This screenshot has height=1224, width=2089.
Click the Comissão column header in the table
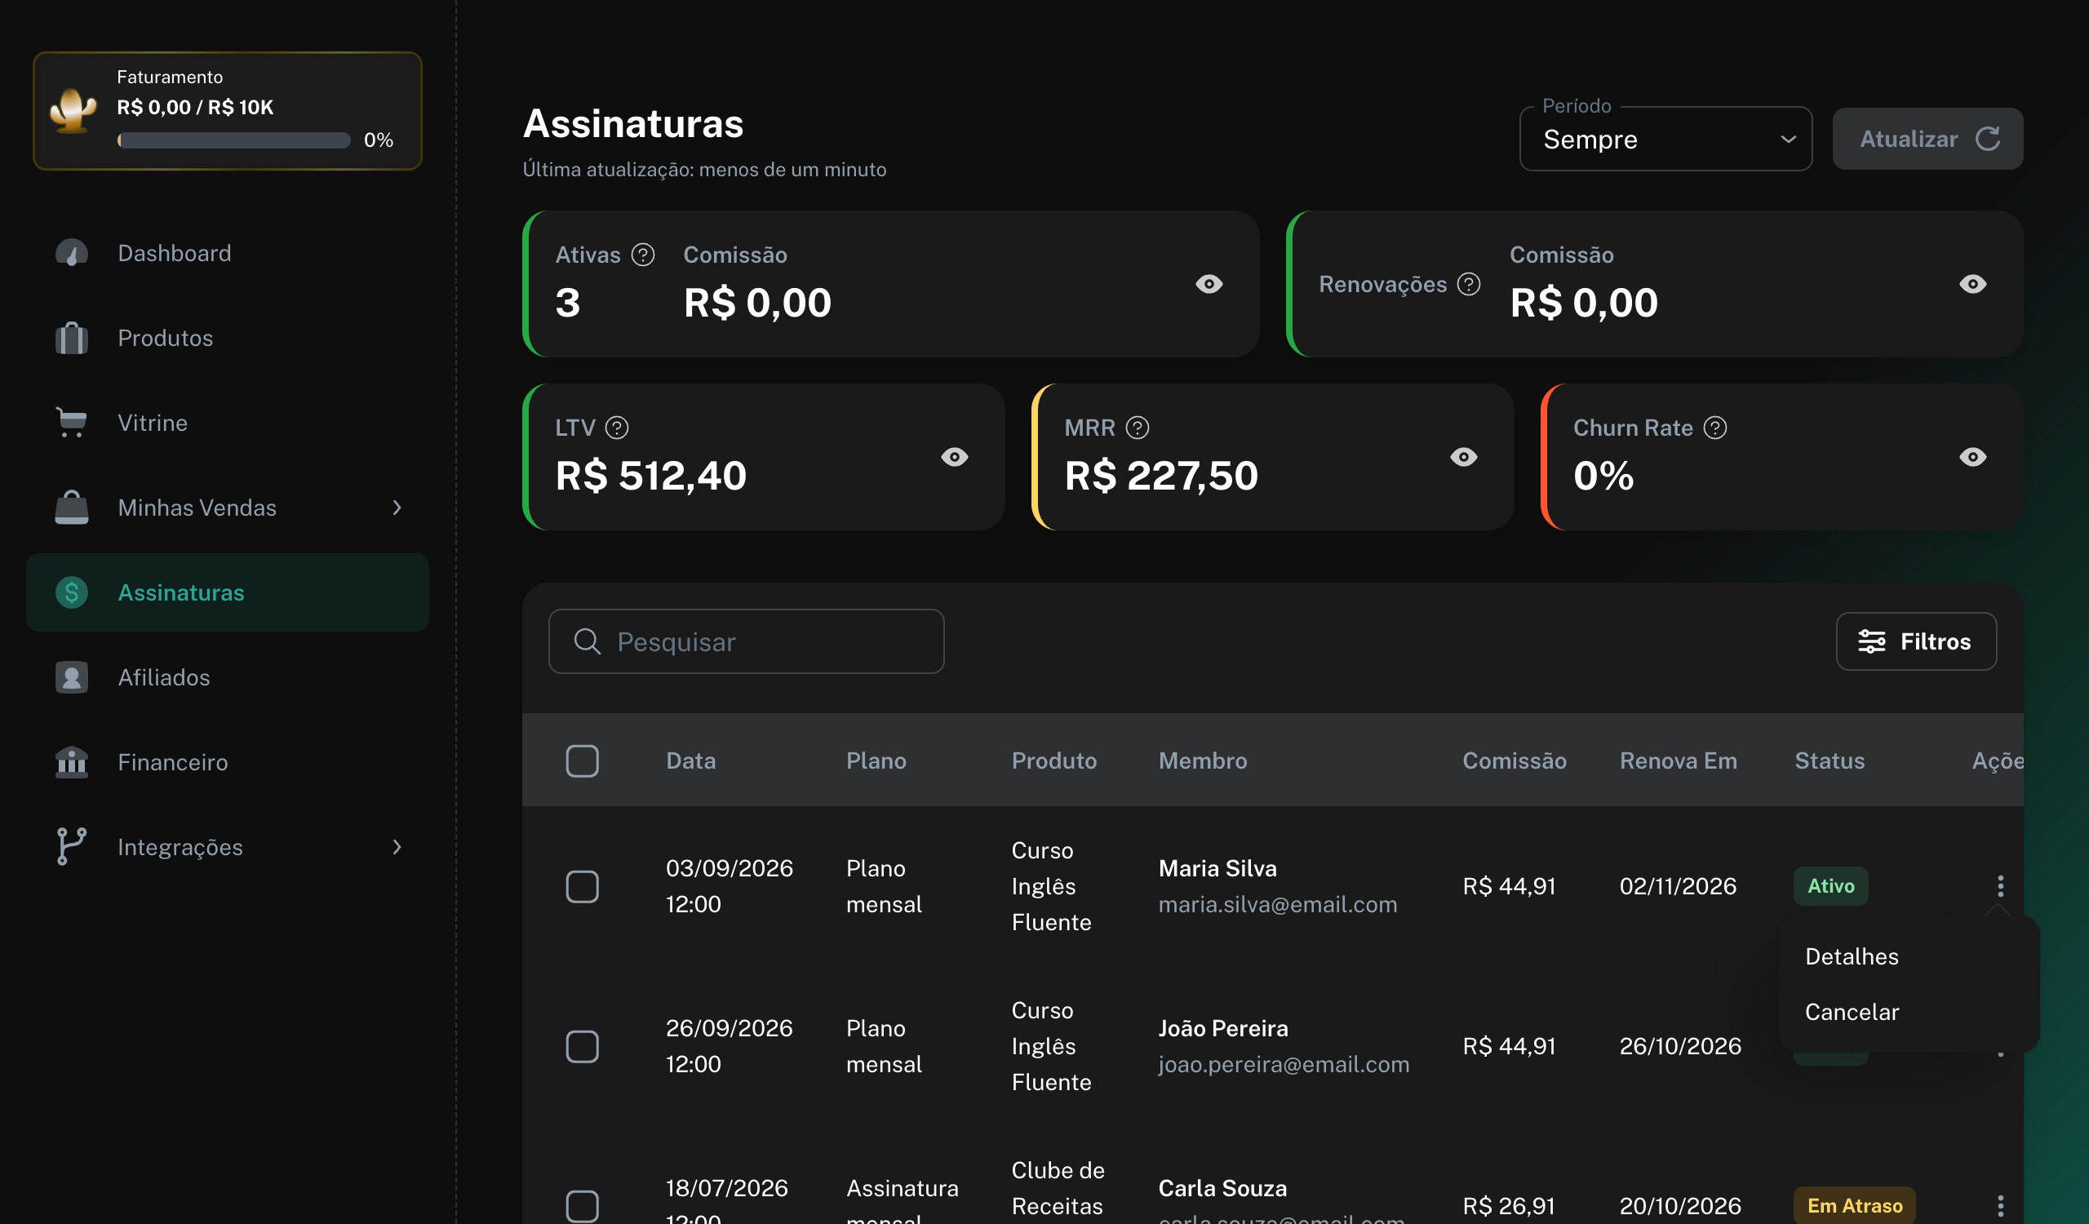(1514, 761)
